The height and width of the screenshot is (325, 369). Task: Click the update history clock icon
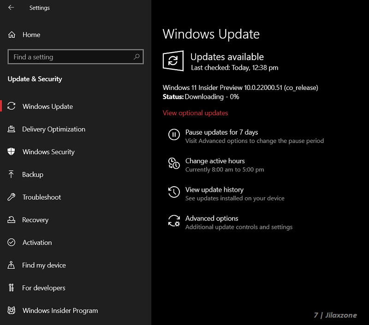click(174, 192)
